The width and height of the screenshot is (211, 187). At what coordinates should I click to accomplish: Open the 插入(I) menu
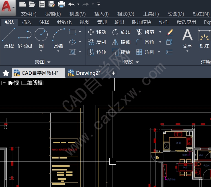pos(102,14)
